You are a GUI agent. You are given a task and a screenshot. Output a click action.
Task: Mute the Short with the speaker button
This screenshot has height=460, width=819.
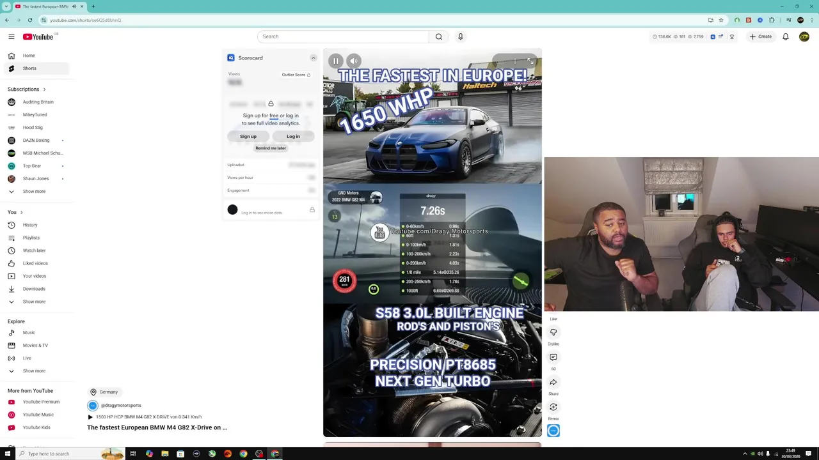click(354, 61)
